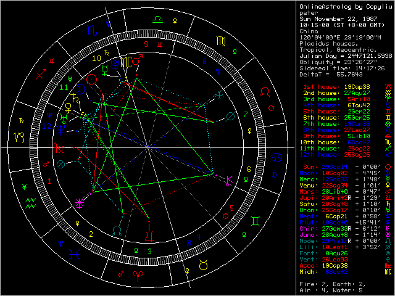Click the red Asc label on the chart
Viewport: 395px width, 296px height.
tap(58, 149)
